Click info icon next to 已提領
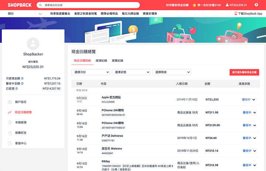This screenshot has height=171, width=266. click(17, 88)
